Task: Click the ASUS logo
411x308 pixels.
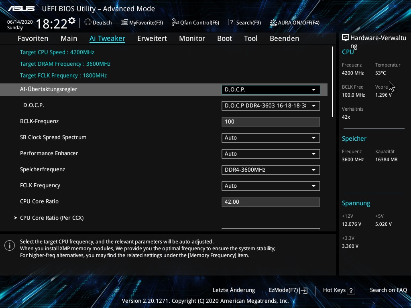Action: (21, 9)
